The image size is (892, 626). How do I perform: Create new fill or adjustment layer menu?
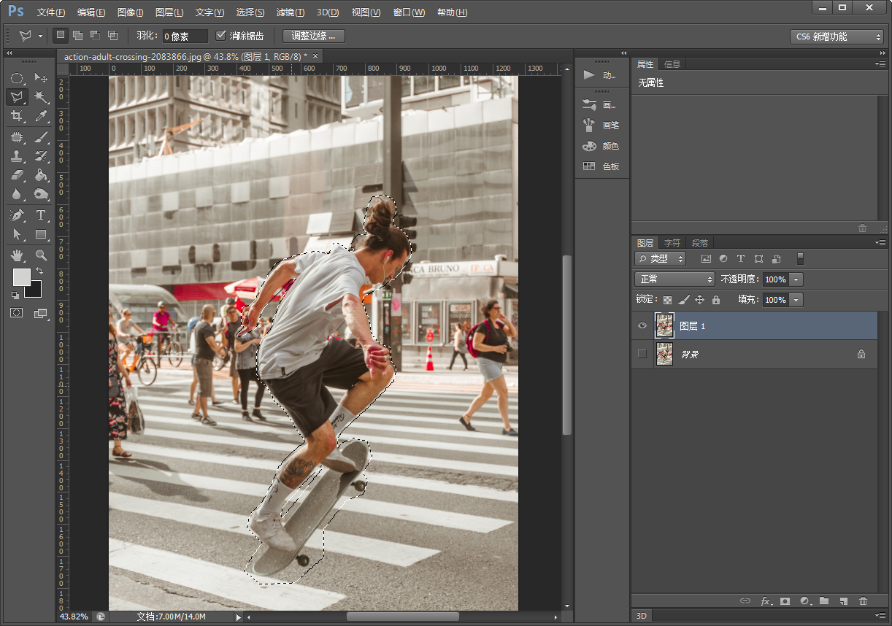click(805, 601)
